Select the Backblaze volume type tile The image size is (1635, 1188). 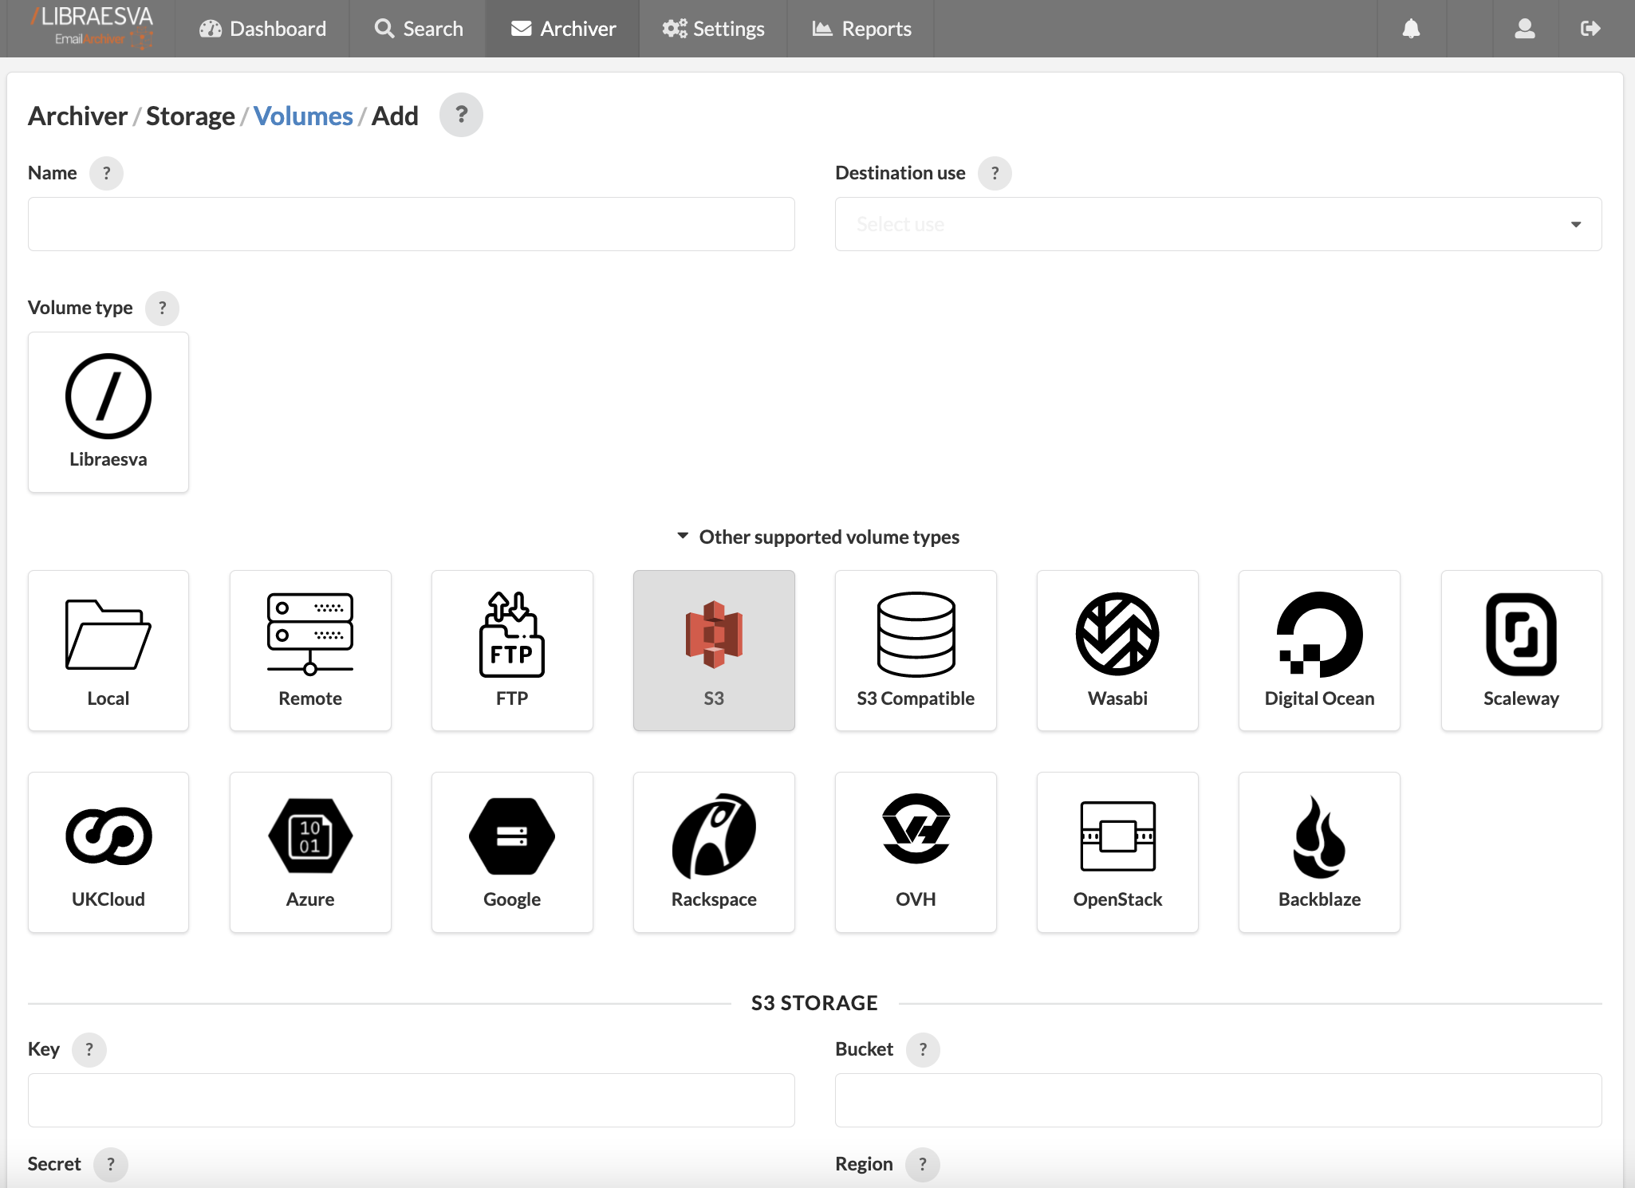coord(1319,852)
